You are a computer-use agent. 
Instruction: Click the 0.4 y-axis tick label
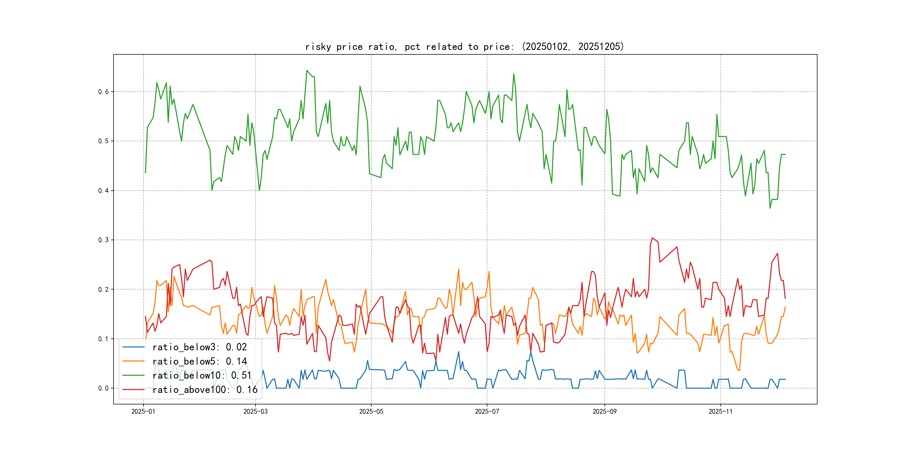(x=103, y=191)
